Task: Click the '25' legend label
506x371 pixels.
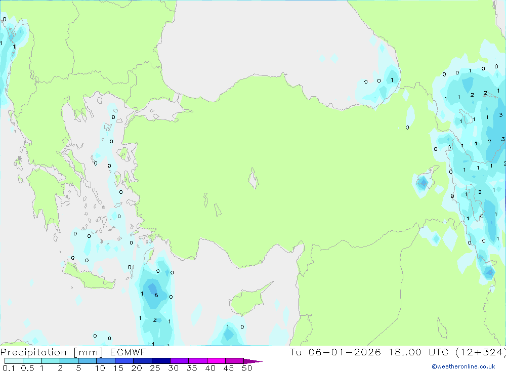Action: 155,368
